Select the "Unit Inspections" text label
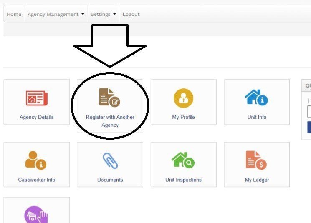Viewport: 311px width, 223px height. click(183, 180)
